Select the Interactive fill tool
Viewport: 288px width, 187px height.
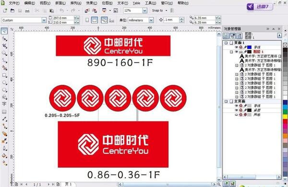pos(4,163)
